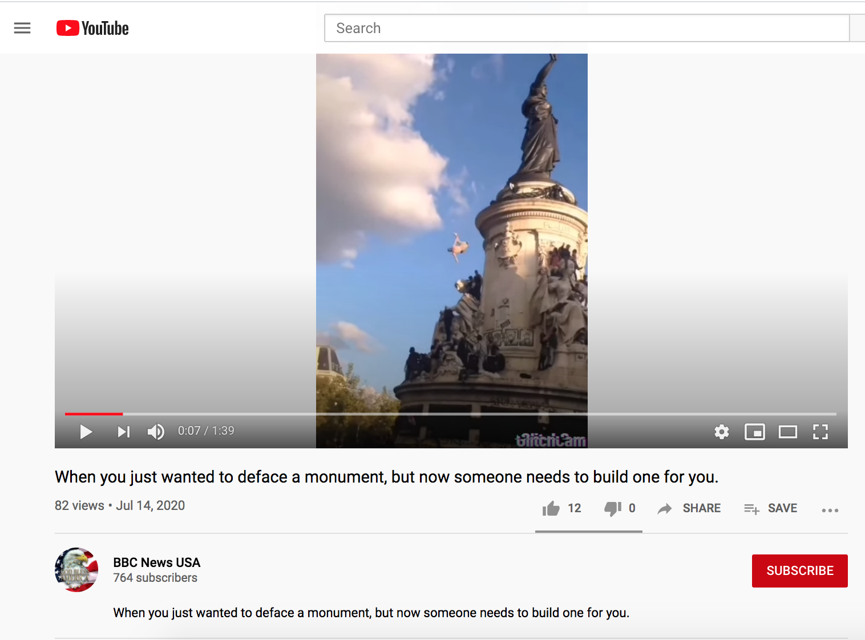Click the YouTube home logo
Viewport: 865px width, 640px height.
[92, 28]
